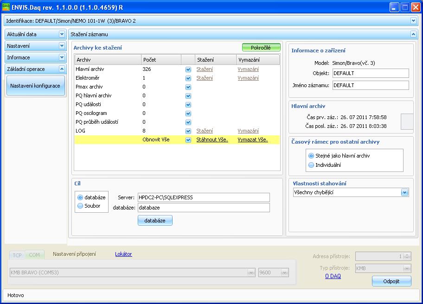Switch to the COM tab
Screen dimensions: 423x304
34,255
